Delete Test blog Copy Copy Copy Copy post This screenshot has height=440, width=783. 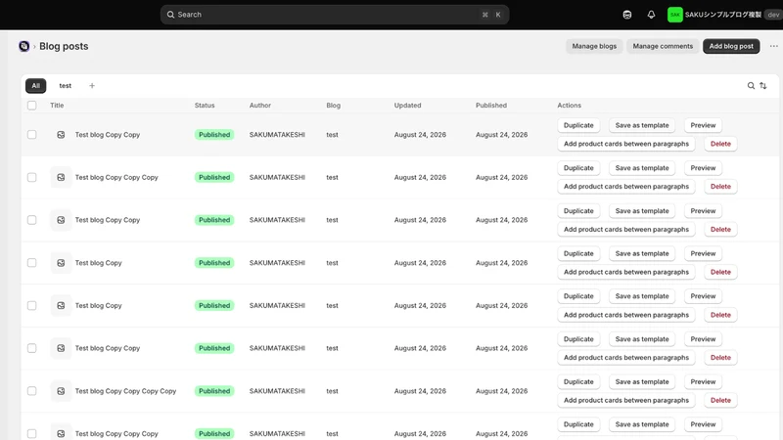coord(720,400)
